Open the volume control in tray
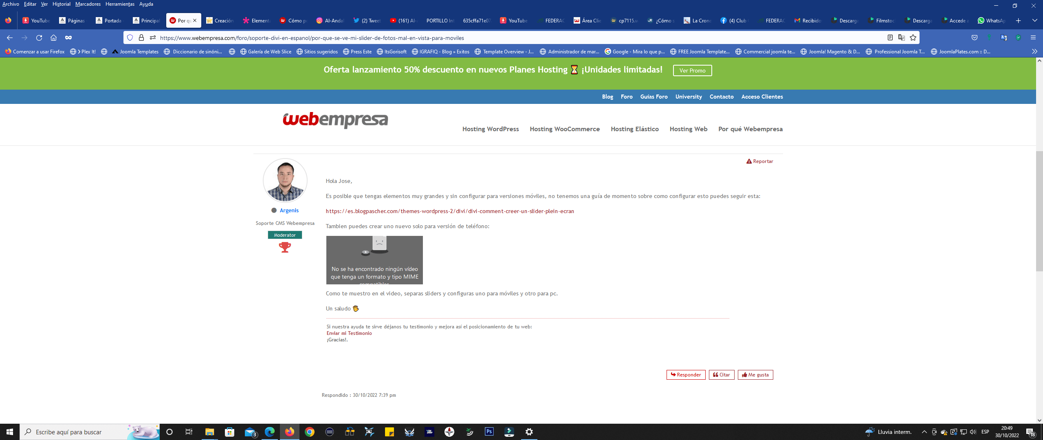Image resolution: width=1043 pixels, height=440 pixels. [x=973, y=432]
